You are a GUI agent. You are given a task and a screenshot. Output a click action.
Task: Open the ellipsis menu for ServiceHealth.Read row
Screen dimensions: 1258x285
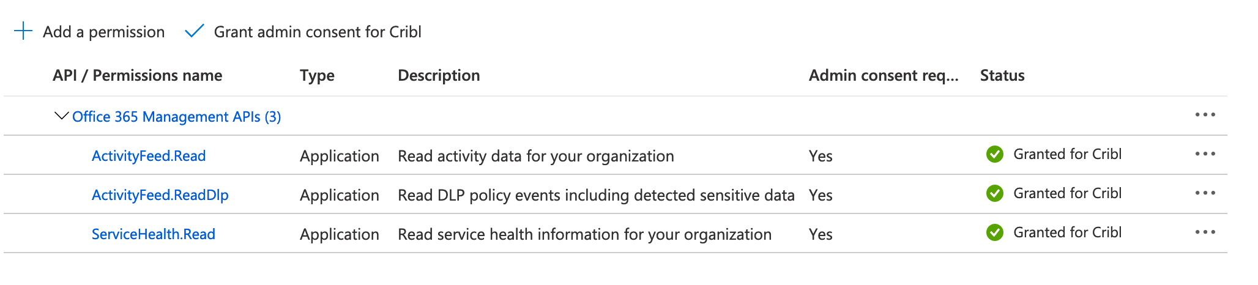point(1205,232)
